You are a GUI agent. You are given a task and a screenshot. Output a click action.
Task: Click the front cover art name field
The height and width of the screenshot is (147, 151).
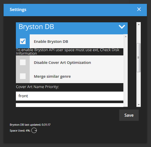pos(70,96)
